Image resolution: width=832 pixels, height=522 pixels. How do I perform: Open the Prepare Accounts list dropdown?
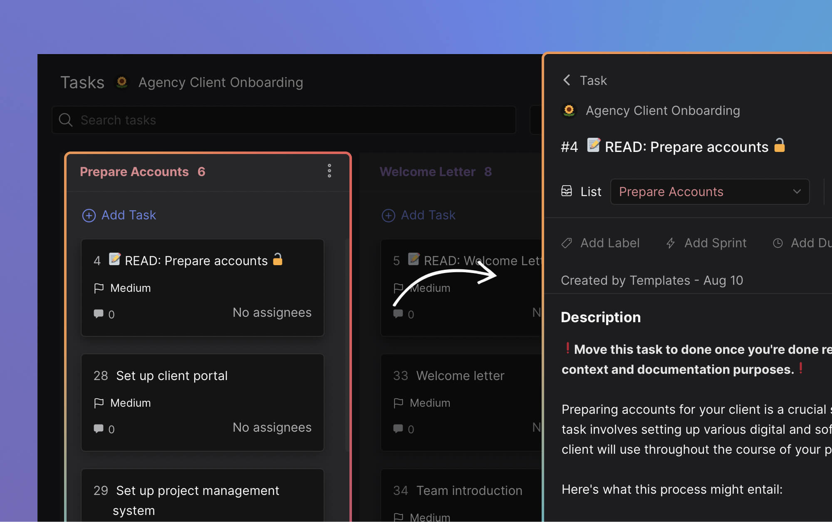709,191
